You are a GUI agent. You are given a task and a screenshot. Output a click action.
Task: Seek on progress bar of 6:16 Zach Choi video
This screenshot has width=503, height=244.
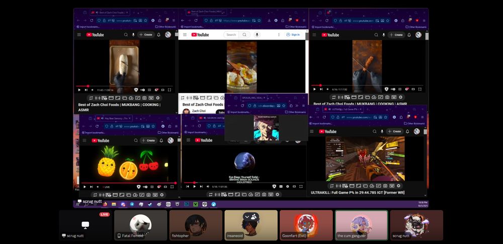367,86
